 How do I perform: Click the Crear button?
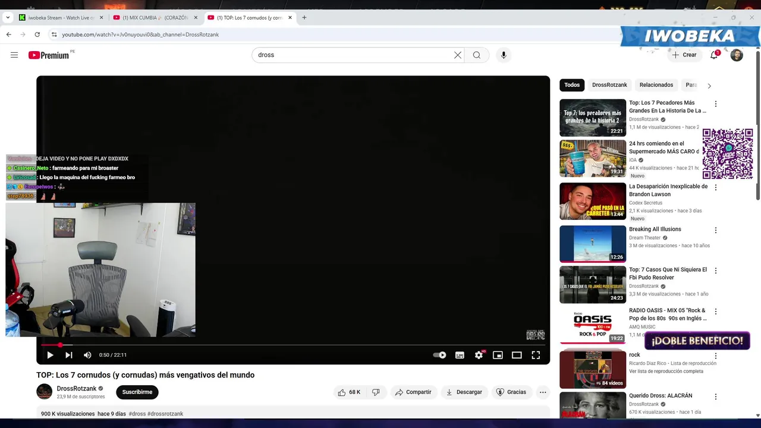click(684, 55)
